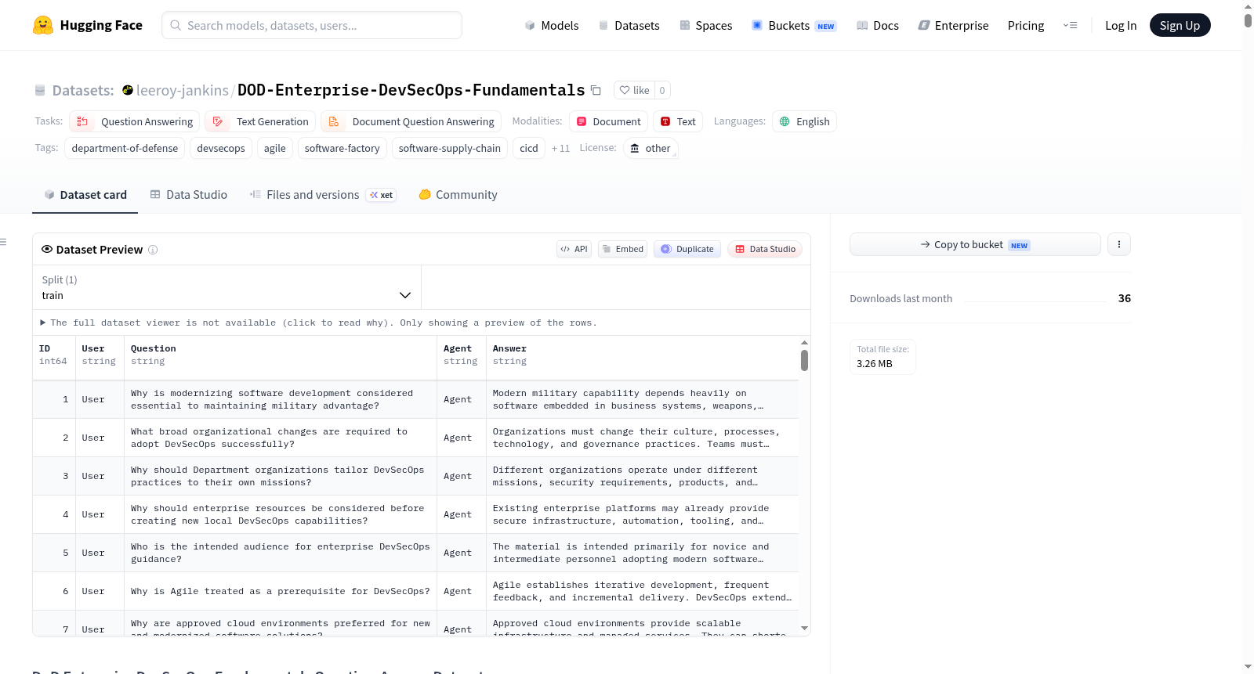Open the Split train dropdown
The width and height of the screenshot is (1254, 674).
click(227, 287)
